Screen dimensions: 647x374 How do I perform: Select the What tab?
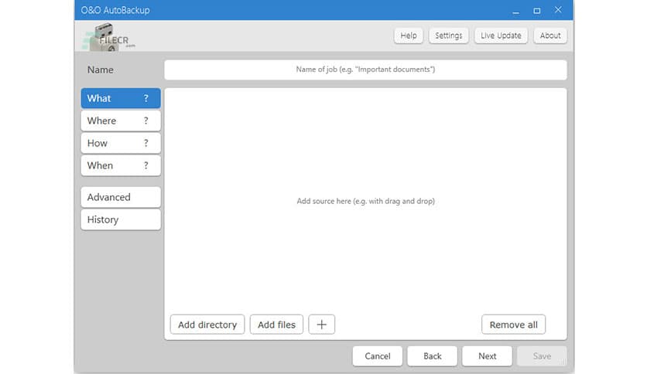click(x=121, y=98)
